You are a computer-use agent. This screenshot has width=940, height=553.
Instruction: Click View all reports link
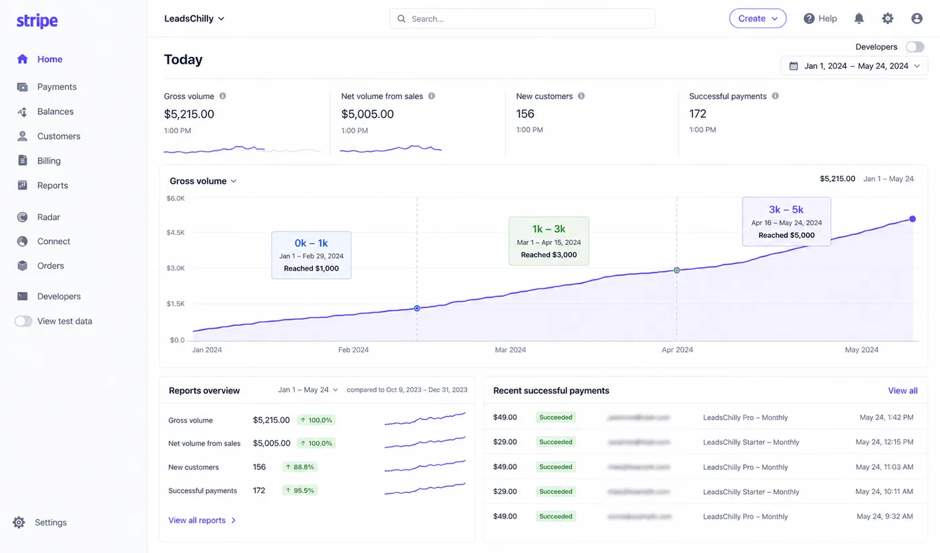pos(197,520)
